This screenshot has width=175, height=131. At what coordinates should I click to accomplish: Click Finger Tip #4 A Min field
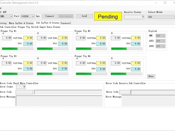[x=101, y=69]
